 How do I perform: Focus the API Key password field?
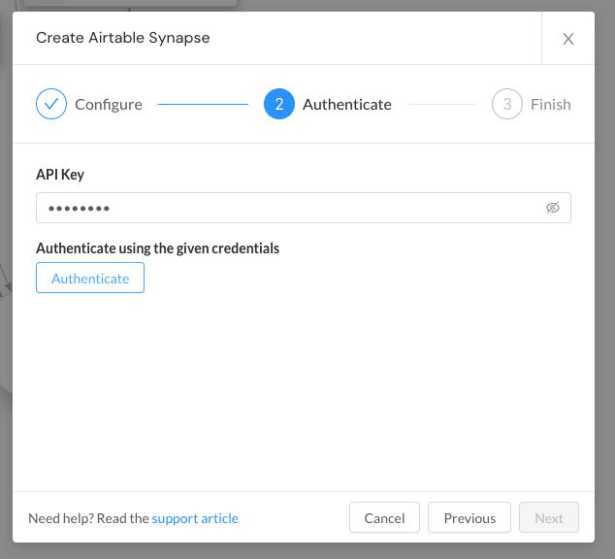coord(304,208)
